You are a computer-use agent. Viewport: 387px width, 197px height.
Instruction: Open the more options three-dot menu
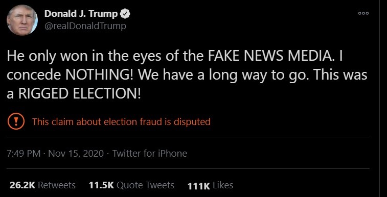tap(363, 14)
